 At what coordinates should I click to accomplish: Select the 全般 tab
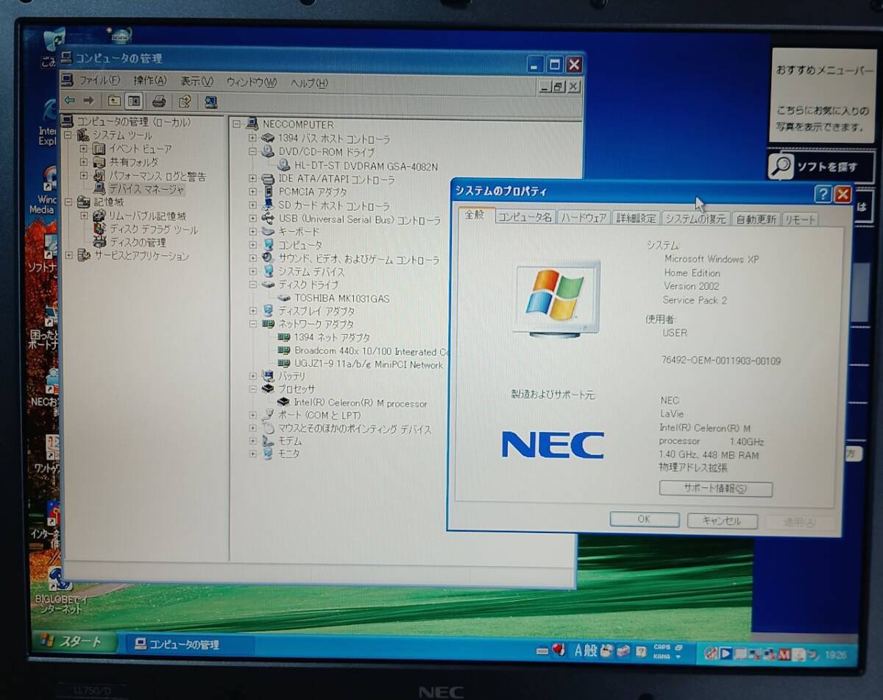[475, 215]
